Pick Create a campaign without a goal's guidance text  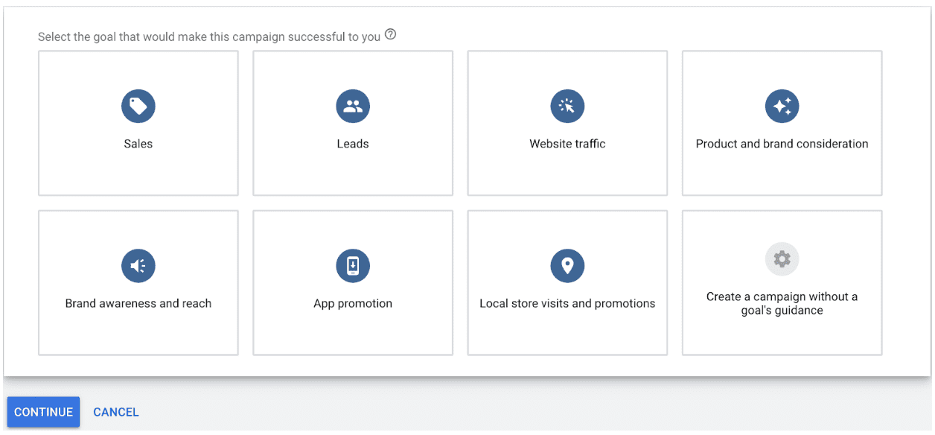point(782,303)
